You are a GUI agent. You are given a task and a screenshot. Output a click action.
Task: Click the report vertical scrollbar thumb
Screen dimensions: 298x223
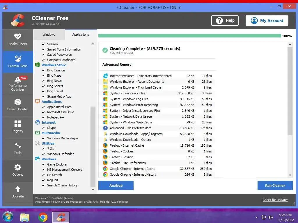pos(290,91)
